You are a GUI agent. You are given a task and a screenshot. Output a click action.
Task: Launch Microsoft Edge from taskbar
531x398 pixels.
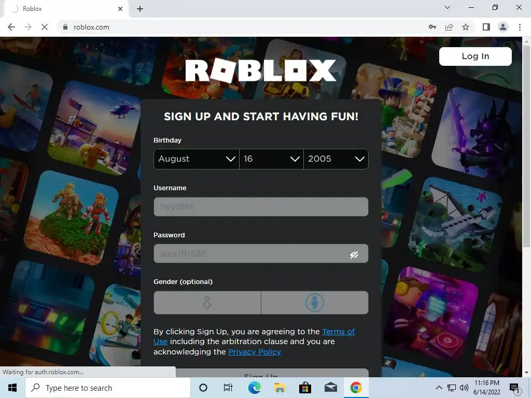(x=254, y=388)
